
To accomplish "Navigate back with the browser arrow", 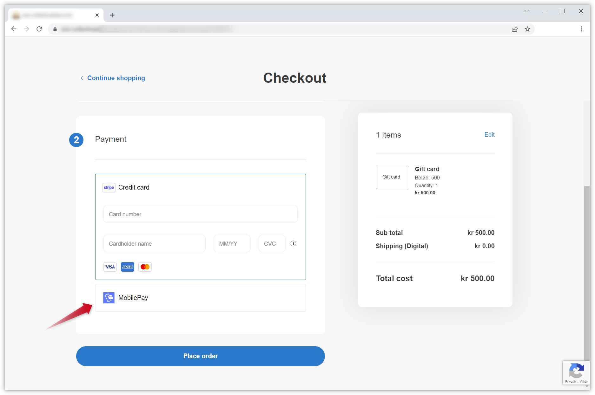I will pyautogui.click(x=14, y=29).
